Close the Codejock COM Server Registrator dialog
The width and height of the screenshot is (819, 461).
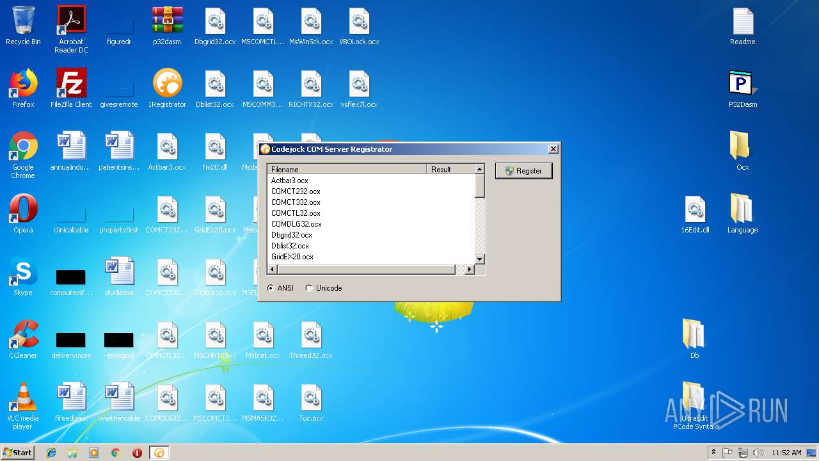[553, 149]
